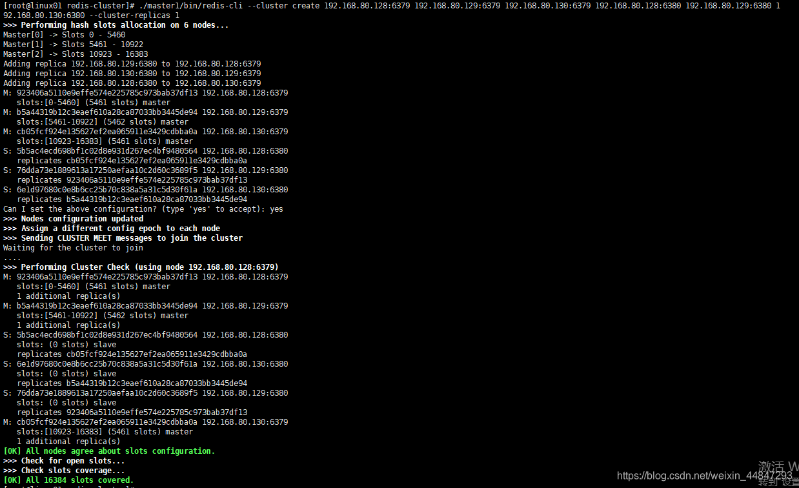Click '>>> Check for open slots...' line
The width and height of the screenshot is (799, 488).
(65, 460)
